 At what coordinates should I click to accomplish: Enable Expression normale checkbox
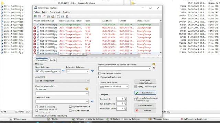coord(70,107)
